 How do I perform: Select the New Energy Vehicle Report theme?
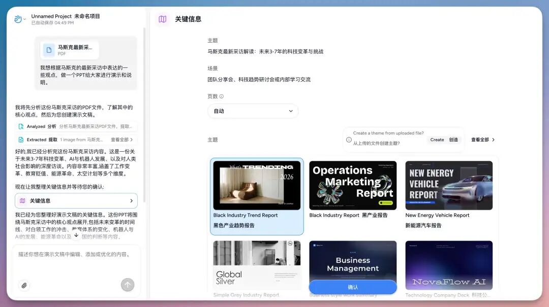448,185
